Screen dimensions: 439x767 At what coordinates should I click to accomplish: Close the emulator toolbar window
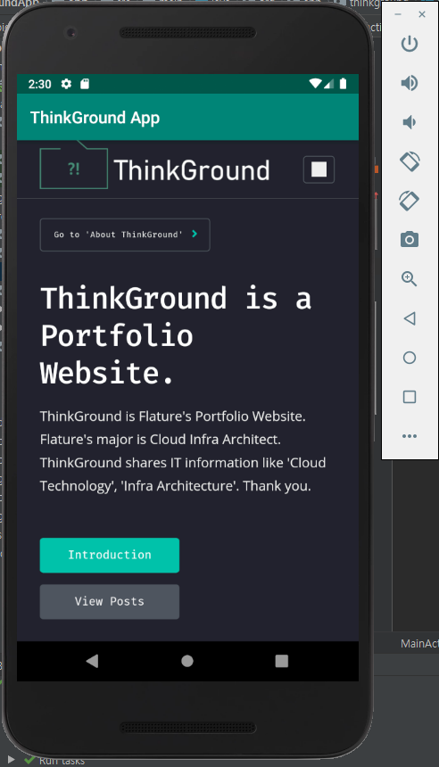[422, 14]
